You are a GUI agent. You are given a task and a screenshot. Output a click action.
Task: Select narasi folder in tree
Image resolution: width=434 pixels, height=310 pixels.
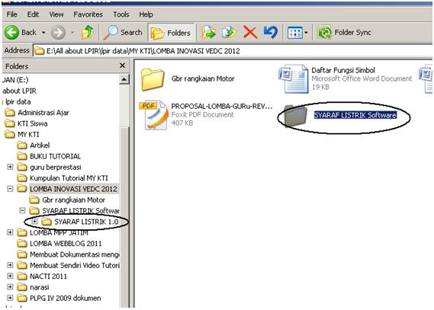34,287
